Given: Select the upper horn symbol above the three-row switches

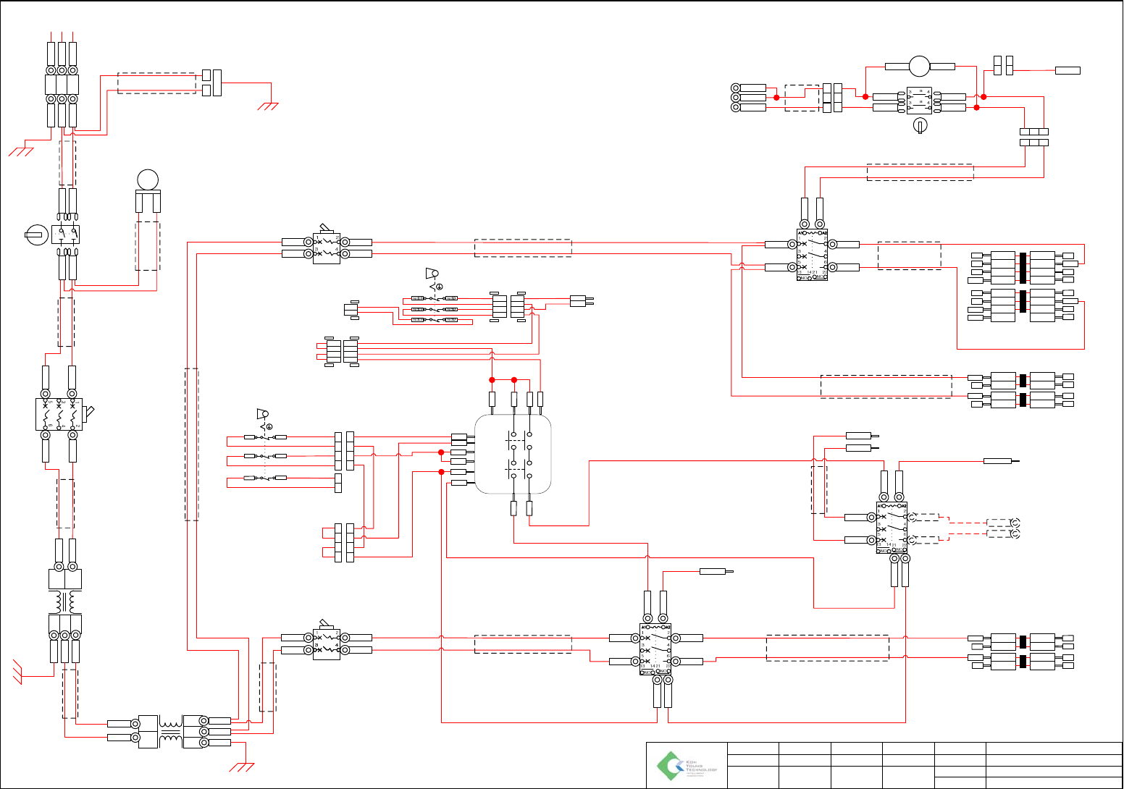Looking at the screenshot, I should point(432,273).
